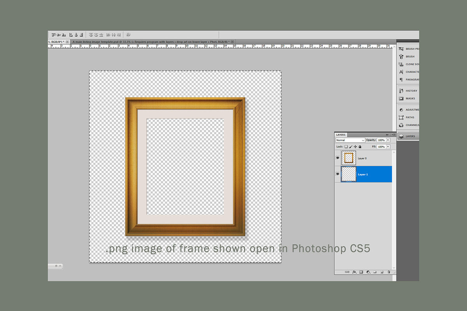Open the History panel icon
This screenshot has width=467, height=311.
[x=401, y=91]
